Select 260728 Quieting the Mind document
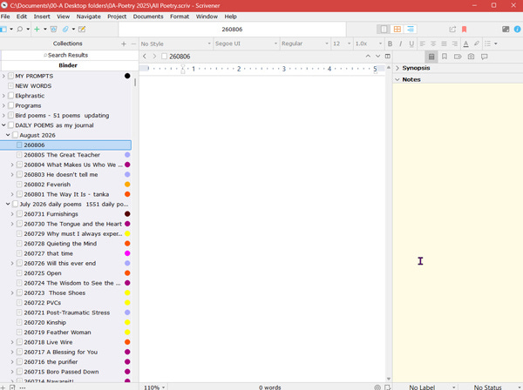 coord(65,244)
